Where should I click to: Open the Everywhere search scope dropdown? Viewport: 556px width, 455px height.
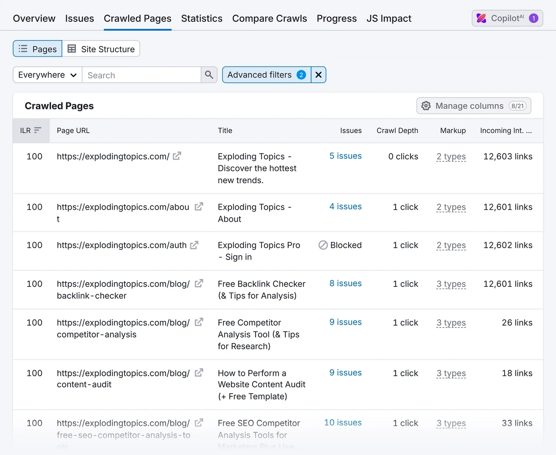coord(47,75)
